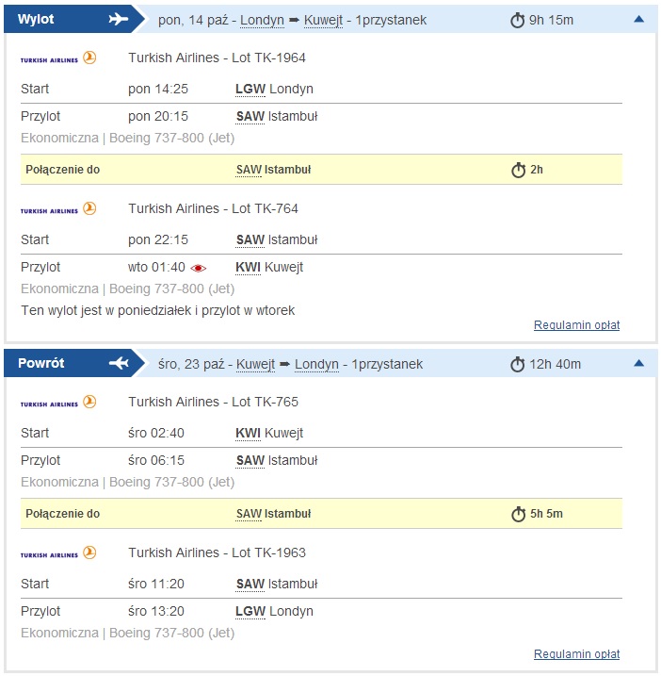
Task: Click the Turkish Airlines logo for flight TK-764
Action: (x=58, y=209)
